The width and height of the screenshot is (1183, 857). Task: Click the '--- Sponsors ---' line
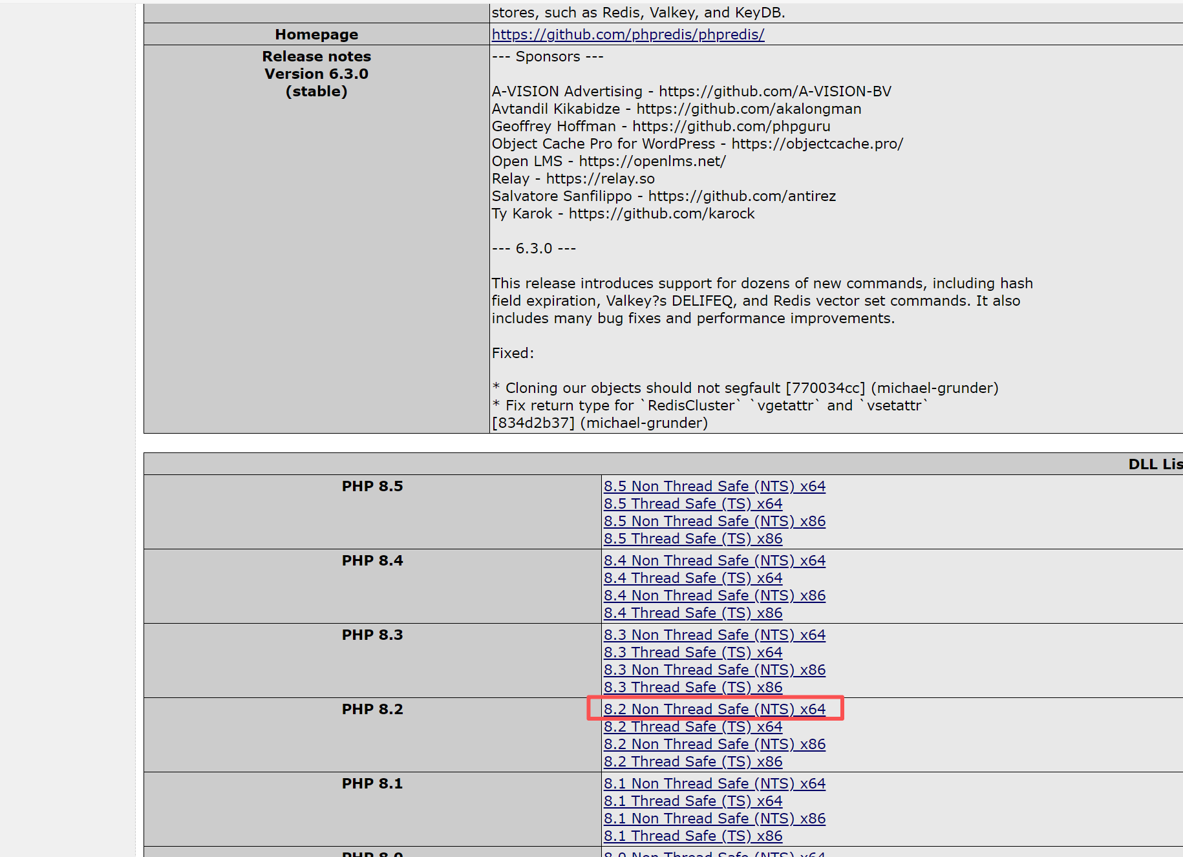coord(548,56)
